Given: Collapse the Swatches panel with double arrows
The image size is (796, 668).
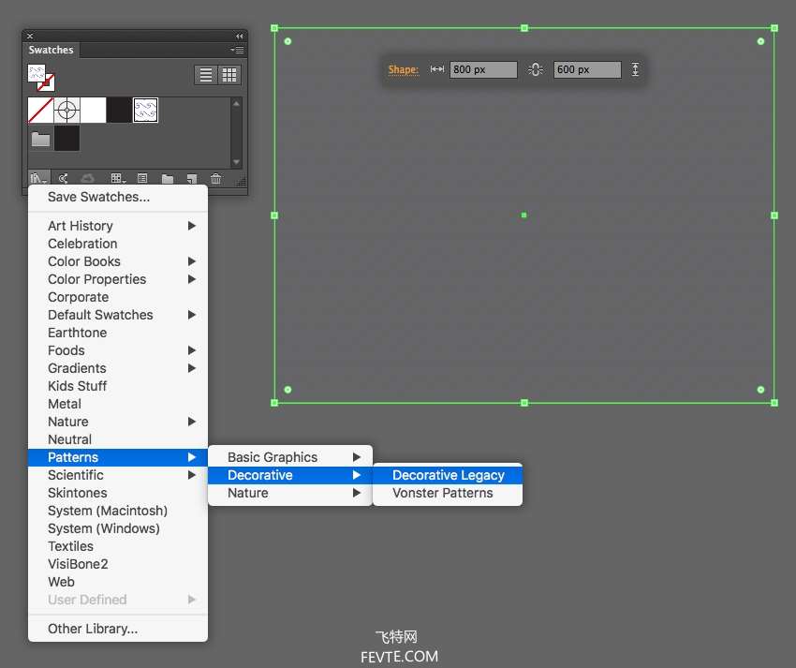Looking at the screenshot, I should (239, 36).
